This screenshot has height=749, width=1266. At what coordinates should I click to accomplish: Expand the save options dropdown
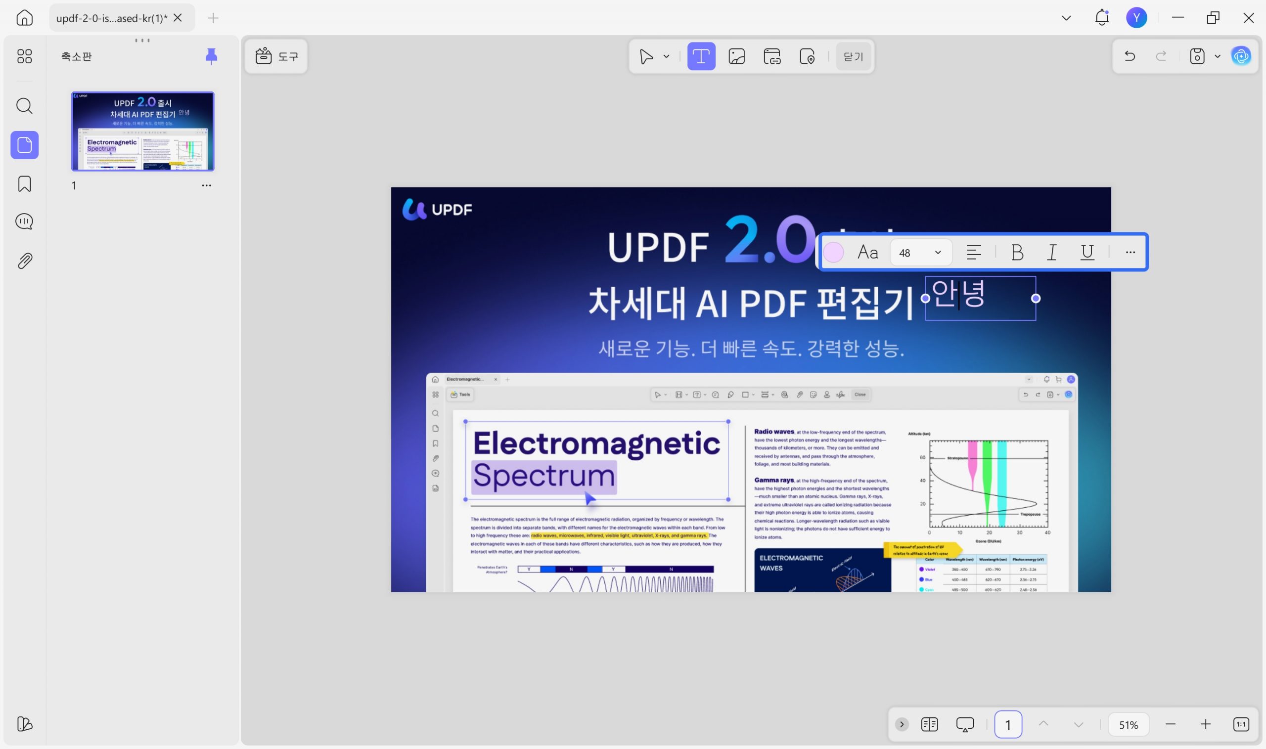(x=1217, y=56)
